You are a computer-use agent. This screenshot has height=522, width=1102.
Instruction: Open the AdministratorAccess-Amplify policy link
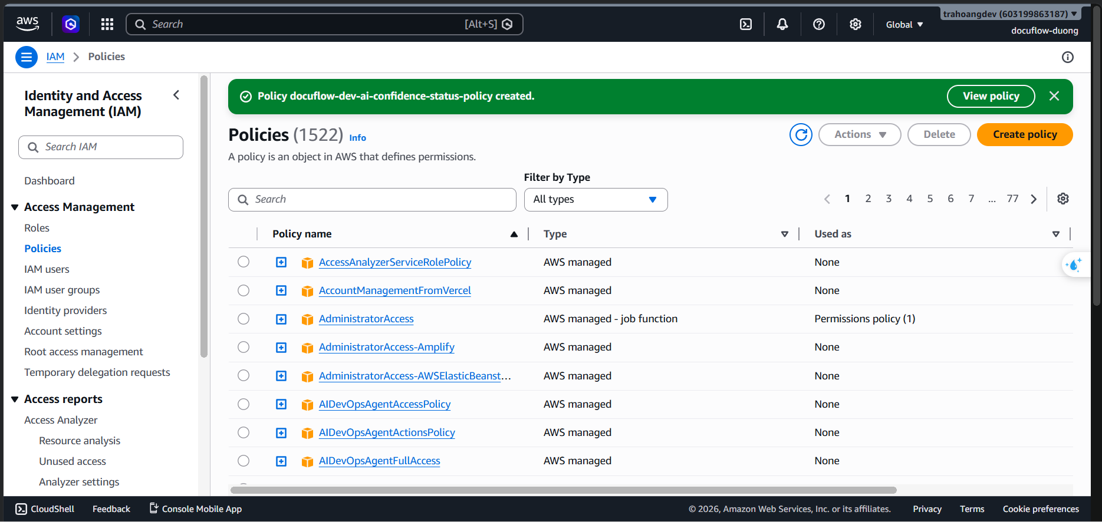click(387, 347)
